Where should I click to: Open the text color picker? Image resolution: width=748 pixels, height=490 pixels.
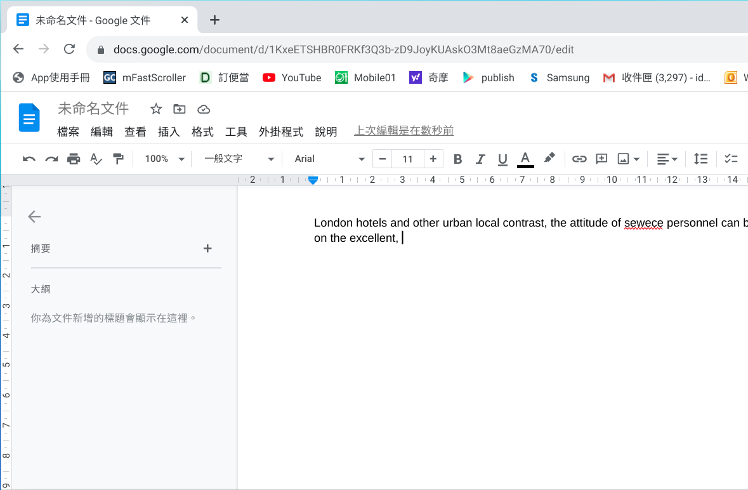(525, 159)
